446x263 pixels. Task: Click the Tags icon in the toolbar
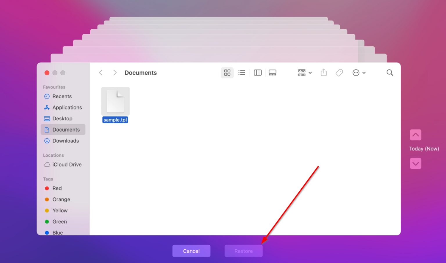click(x=339, y=72)
